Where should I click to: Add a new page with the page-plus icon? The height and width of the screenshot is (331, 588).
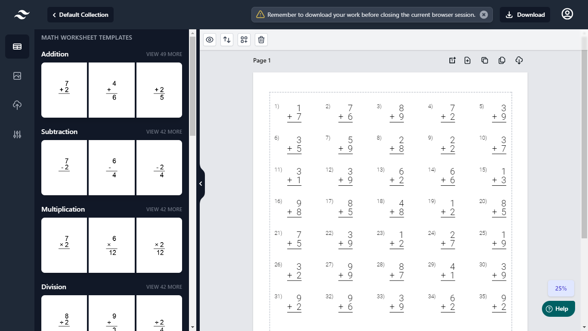467,60
